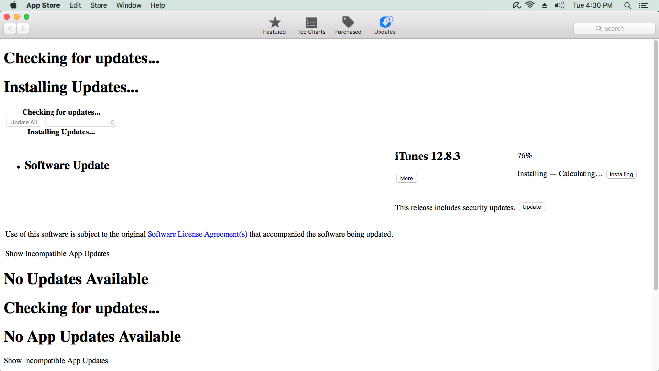Go forward with the right arrow

coord(23,28)
